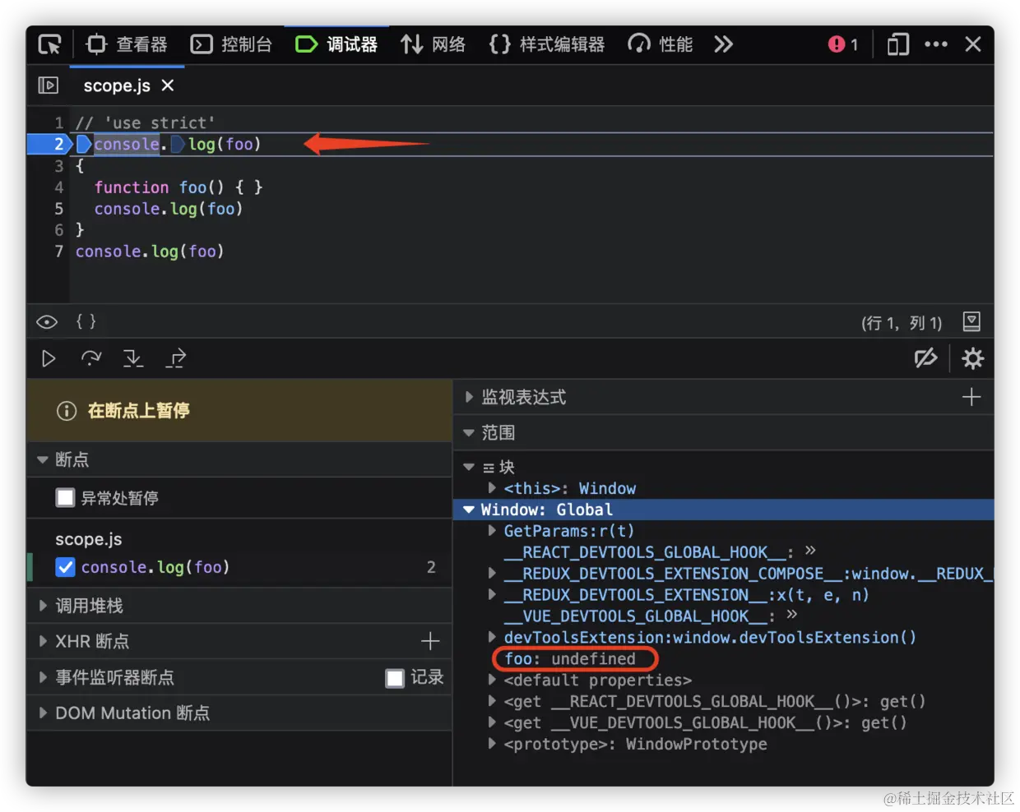Deactivate all breakpoints icon
Viewport: 1020px width, 812px height.
click(x=926, y=358)
